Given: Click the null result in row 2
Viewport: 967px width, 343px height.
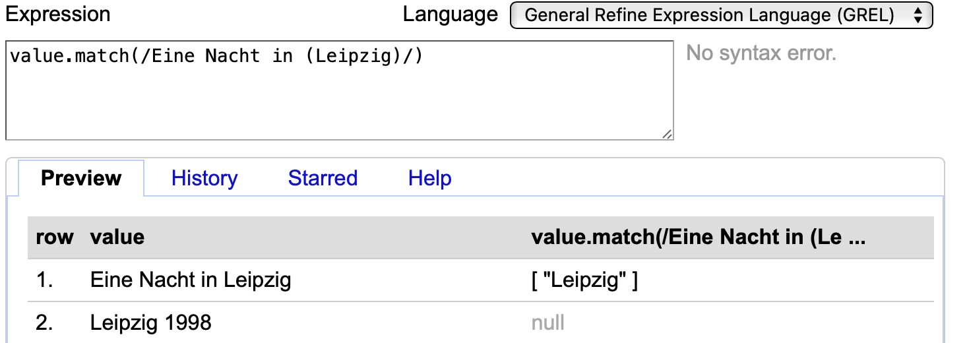Looking at the screenshot, I should [547, 323].
